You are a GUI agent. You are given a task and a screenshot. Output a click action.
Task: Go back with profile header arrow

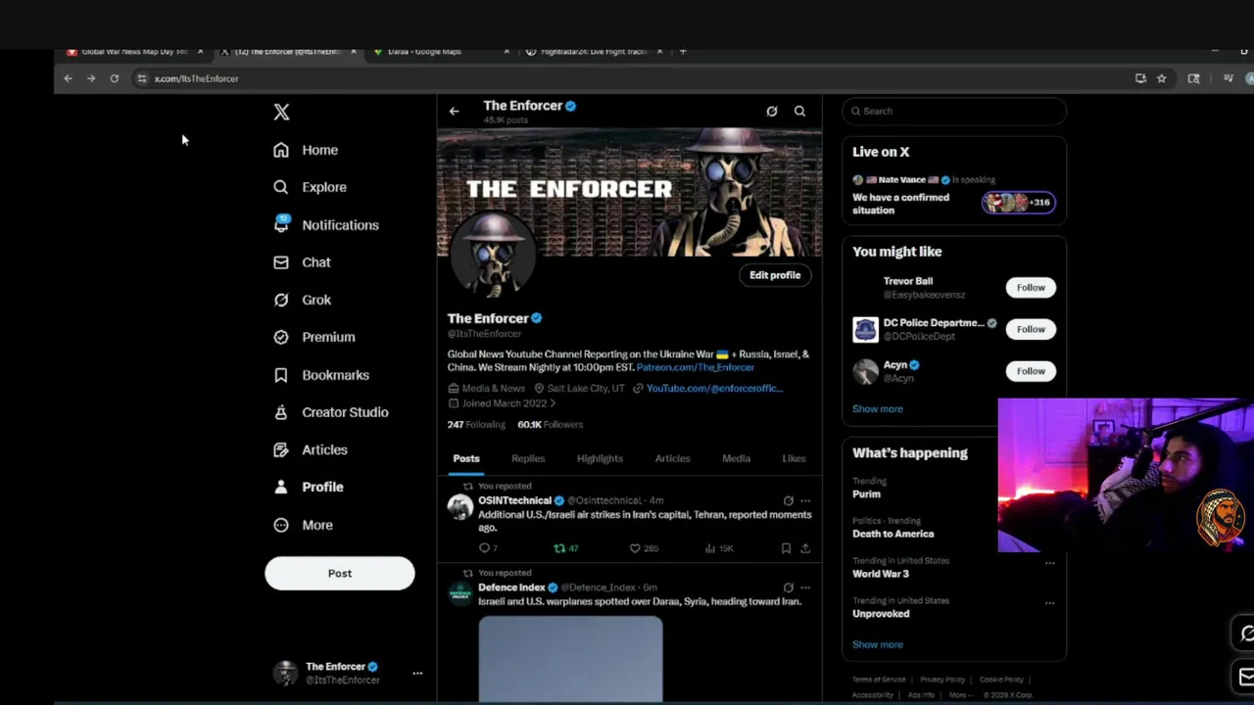454,112
